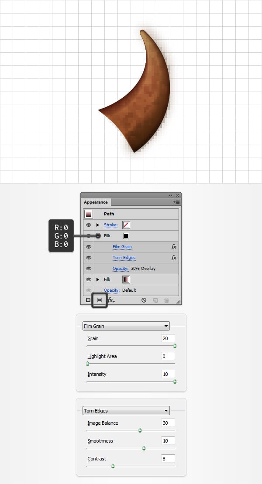Open the 30% Overlay Opacity link
The height and width of the screenshot is (484, 262).
point(121,269)
